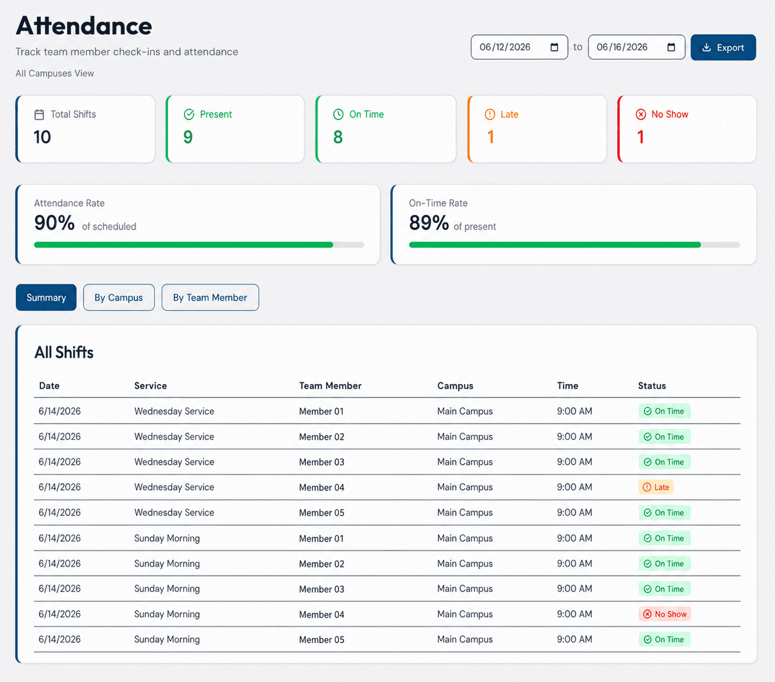Click the calendar icon on Total Shifts card
This screenshot has width=775, height=682.
click(39, 114)
